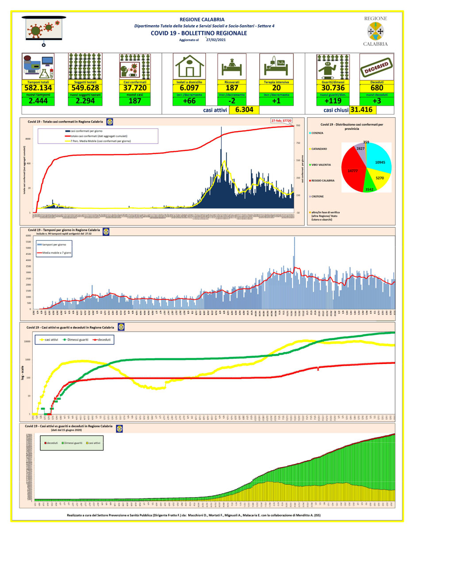
Task: Click the green VIBO VALENTIA legend swatch
Action: [x=310, y=165]
